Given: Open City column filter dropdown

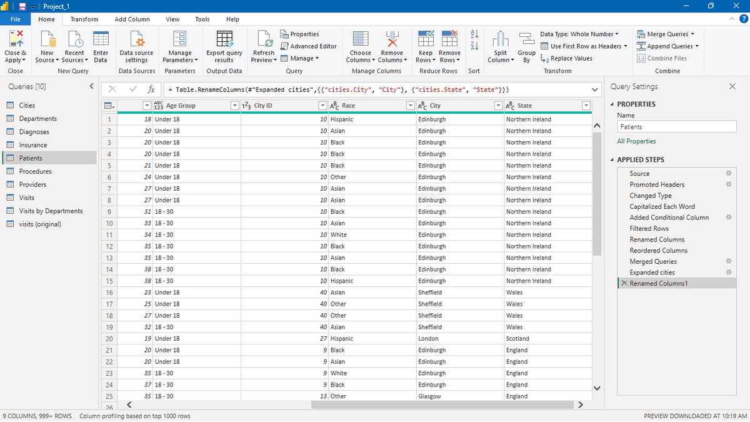Looking at the screenshot, I should (x=498, y=106).
